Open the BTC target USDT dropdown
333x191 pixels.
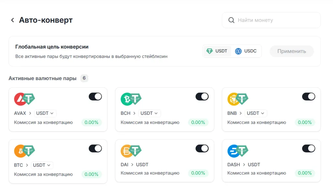[42, 165]
